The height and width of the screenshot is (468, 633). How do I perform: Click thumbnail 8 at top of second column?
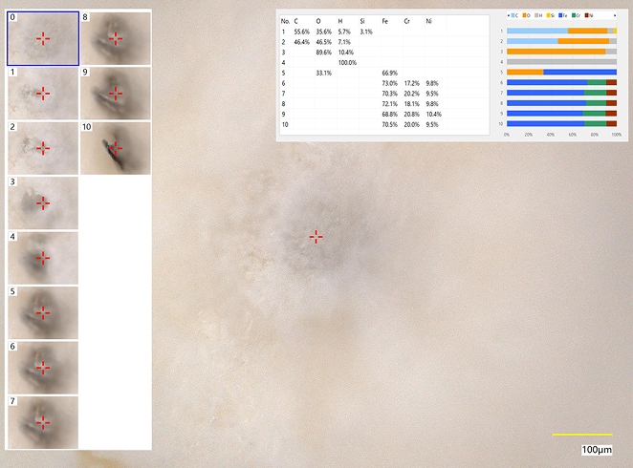pyautogui.click(x=116, y=38)
